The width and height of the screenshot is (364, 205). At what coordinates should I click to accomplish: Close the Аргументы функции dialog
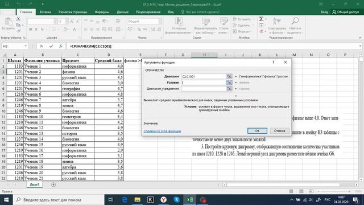point(286,62)
